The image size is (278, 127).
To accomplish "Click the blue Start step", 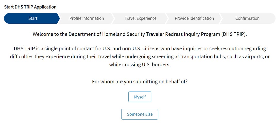I will [x=33, y=18].
